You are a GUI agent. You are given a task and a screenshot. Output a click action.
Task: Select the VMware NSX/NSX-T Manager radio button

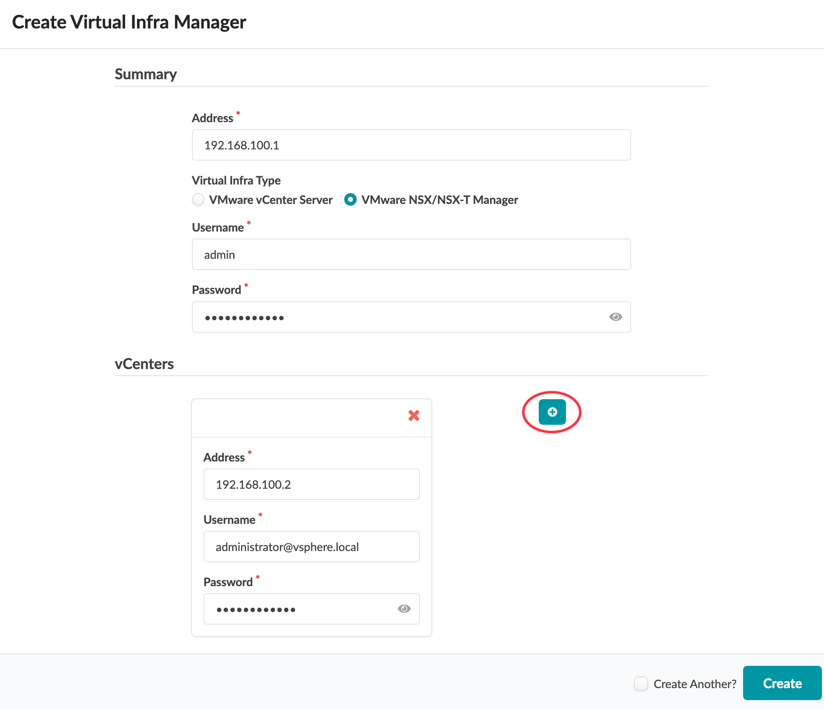pos(350,200)
